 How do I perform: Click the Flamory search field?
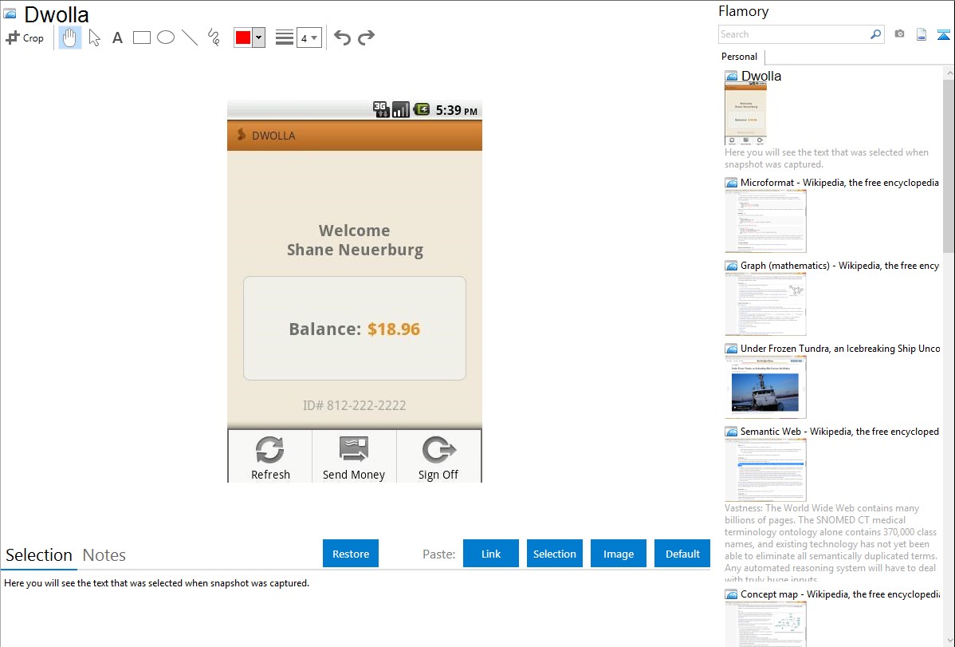coord(794,34)
